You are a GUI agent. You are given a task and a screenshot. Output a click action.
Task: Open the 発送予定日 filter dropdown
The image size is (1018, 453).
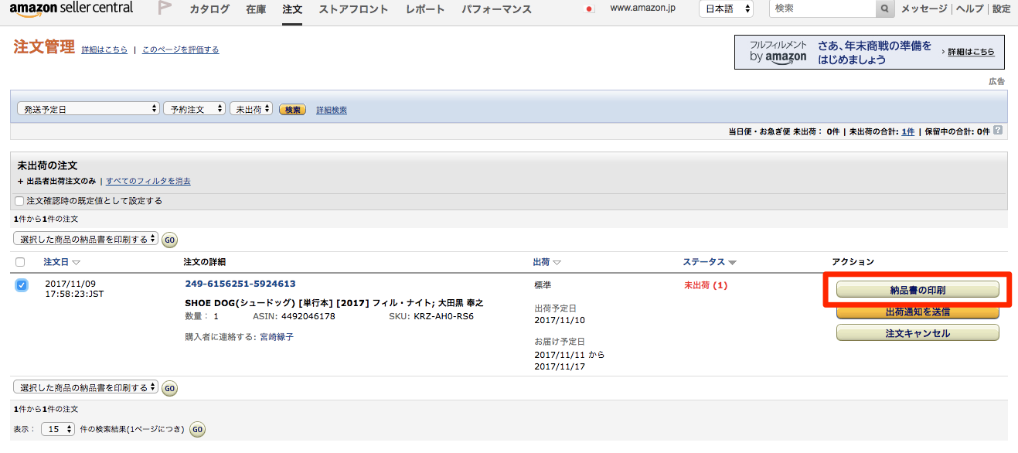click(x=88, y=109)
